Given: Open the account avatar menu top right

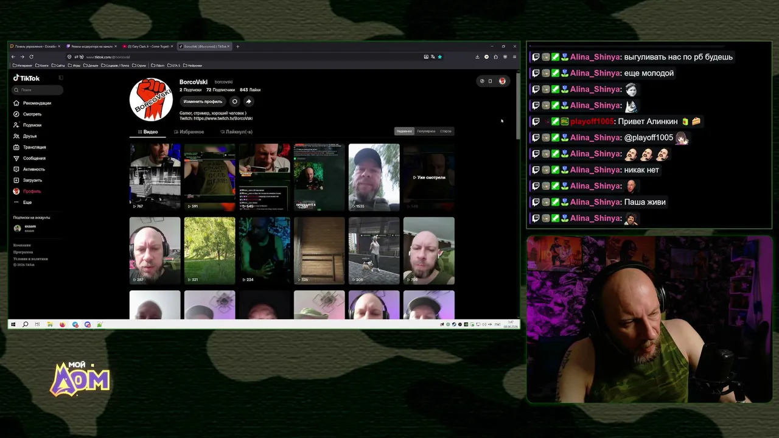Looking at the screenshot, I should pos(502,81).
